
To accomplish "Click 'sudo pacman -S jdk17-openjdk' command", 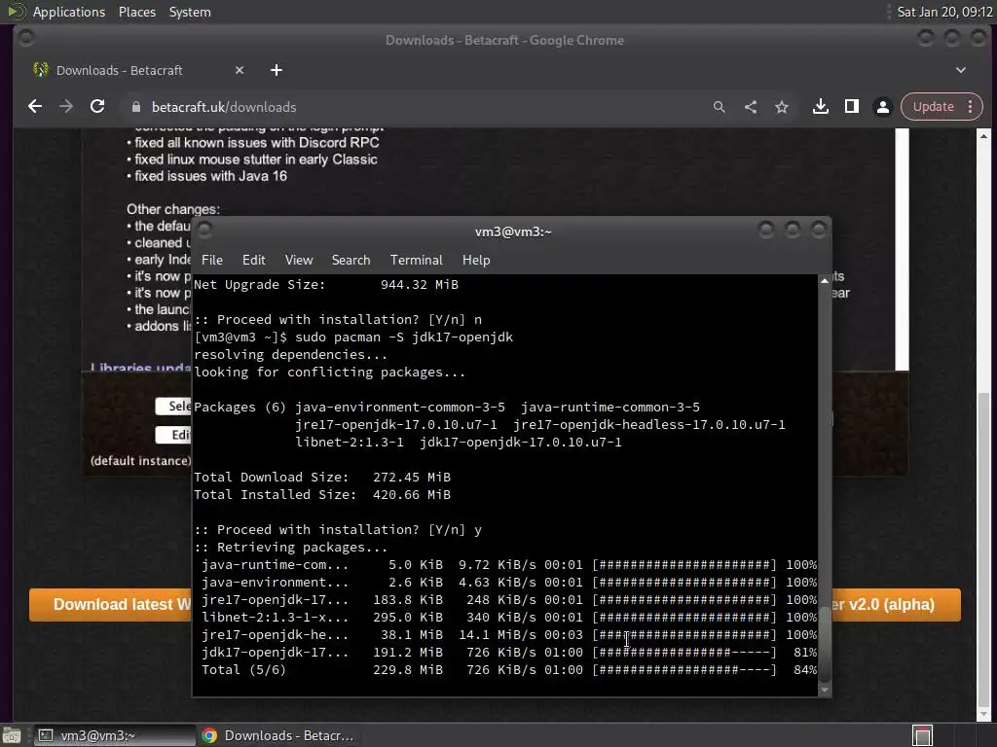I will (404, 338).
